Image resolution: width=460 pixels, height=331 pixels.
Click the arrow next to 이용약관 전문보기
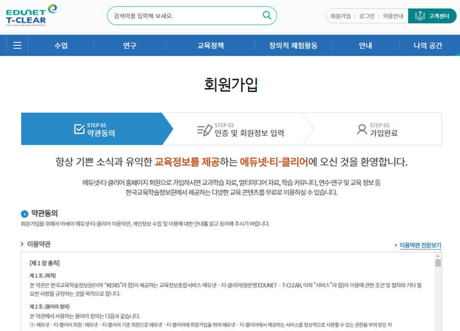point(395,245)
